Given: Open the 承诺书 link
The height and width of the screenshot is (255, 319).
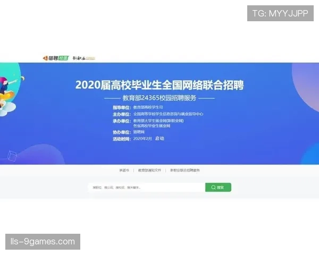Looking at the screenshot, I should coord(124,170).
